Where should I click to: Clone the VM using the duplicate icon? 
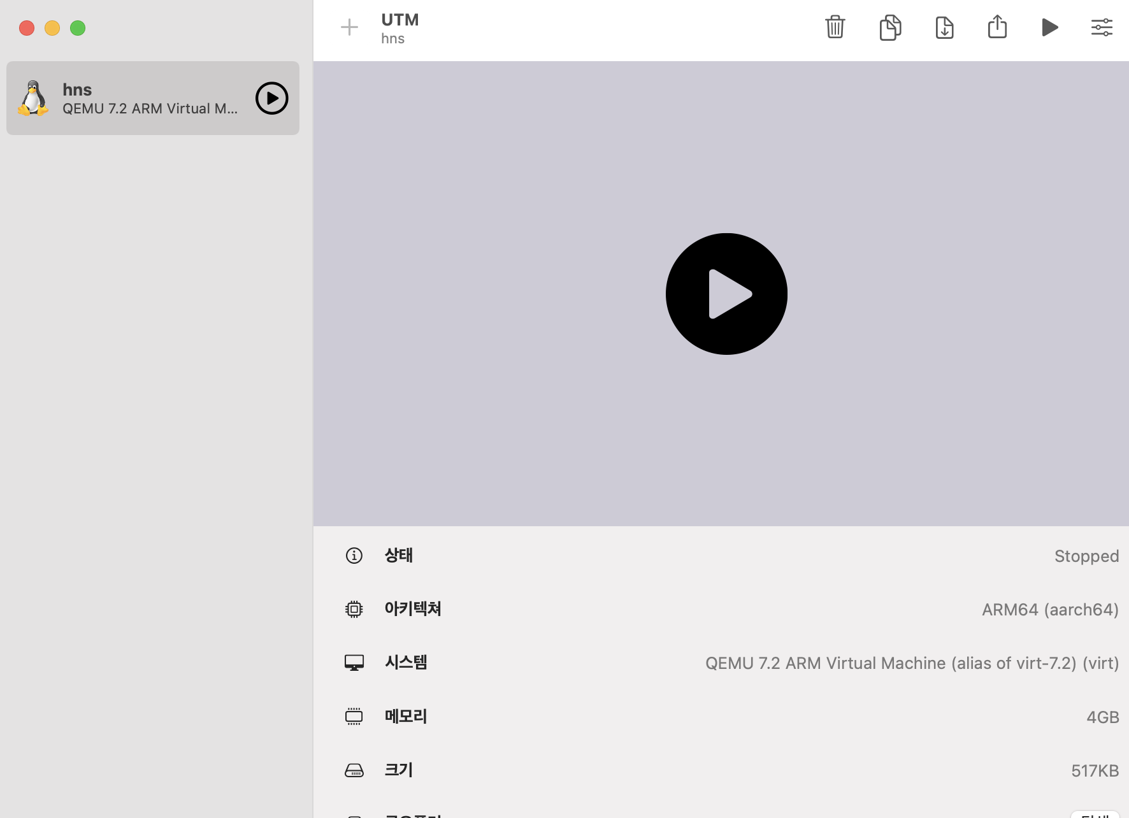[890, 27]
